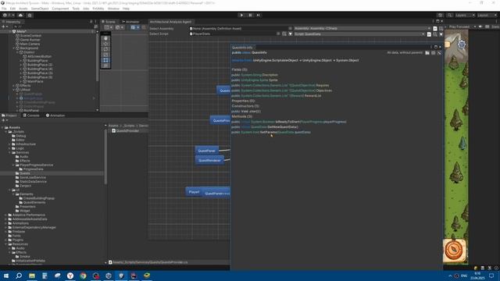Open File Explorer from the taskbar
This screenshot has width=500, height=281.
click(32, 276)
